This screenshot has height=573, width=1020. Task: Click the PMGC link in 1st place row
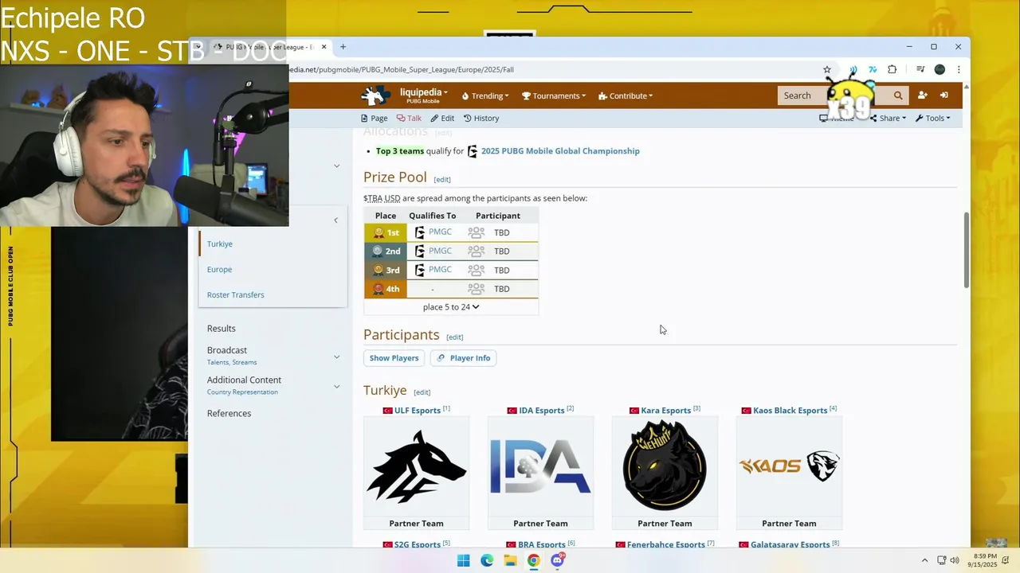click(440, 232)
